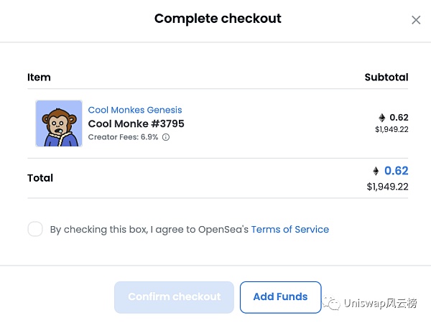Click the Cool Monke #3795 item name
431x323 pixels.
[136, 123]
